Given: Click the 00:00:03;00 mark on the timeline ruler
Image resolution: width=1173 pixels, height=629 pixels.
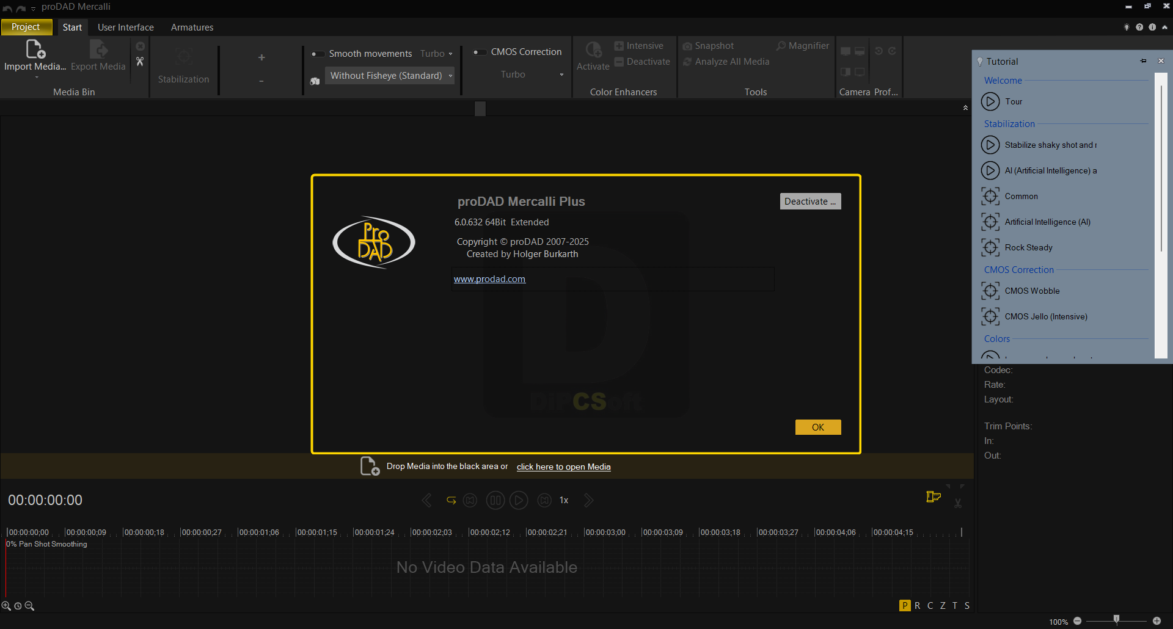Looking at the screenshot, I should 605,533.
